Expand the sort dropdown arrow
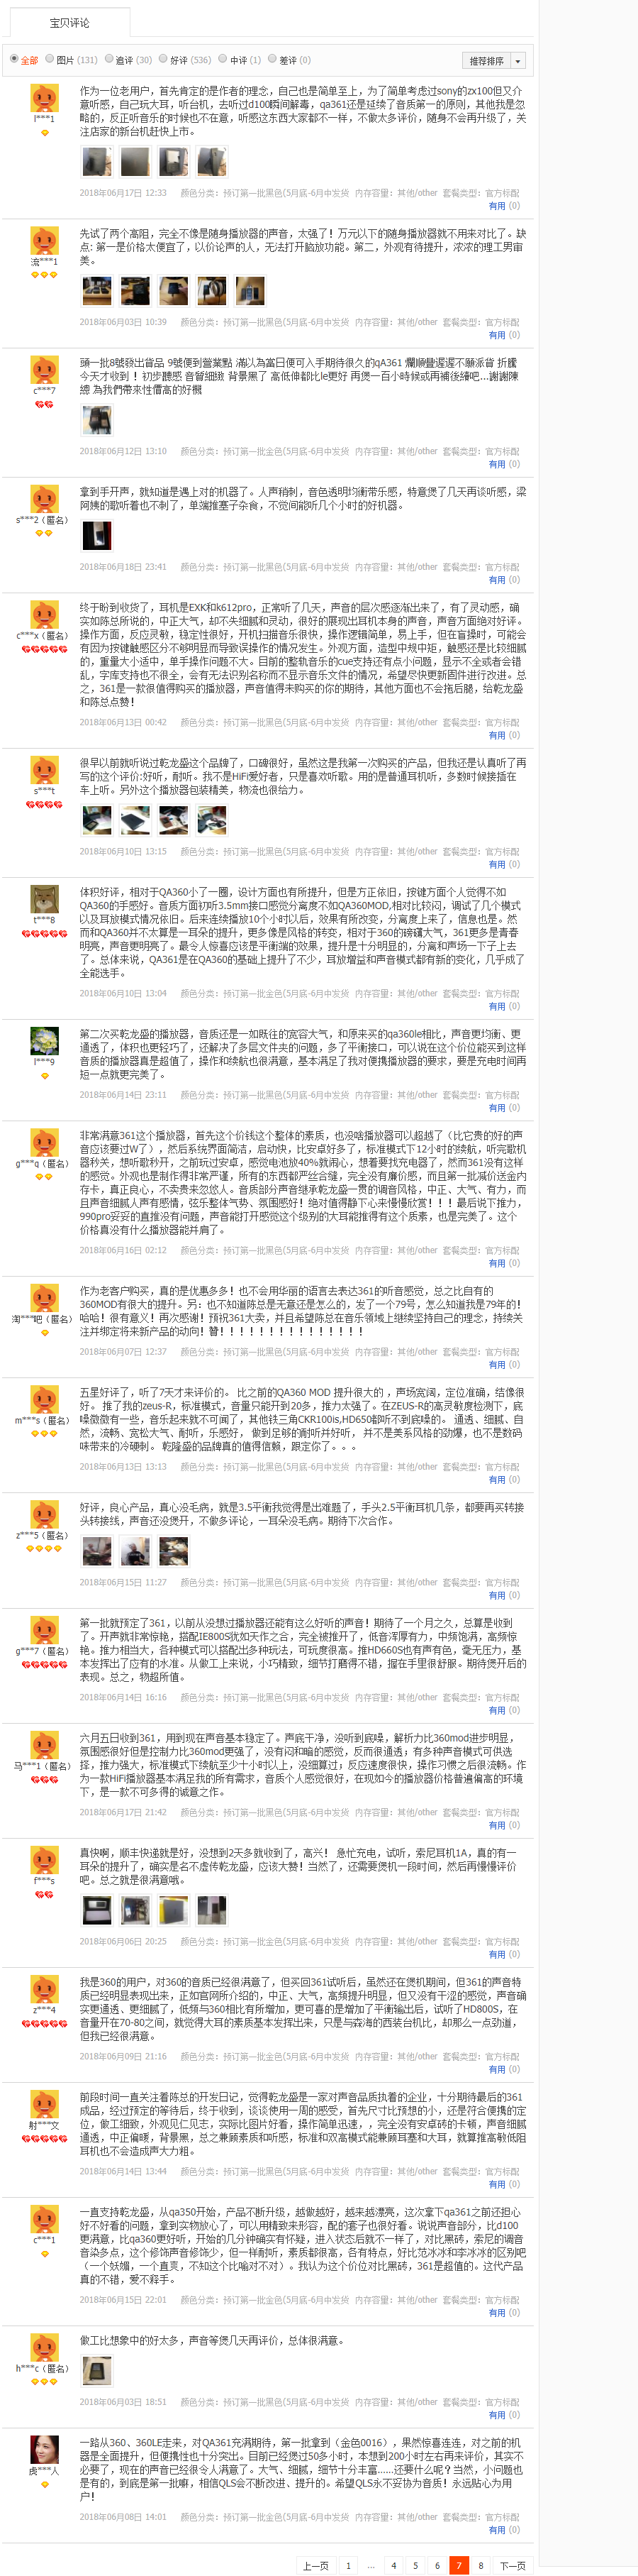 (517, 61)
